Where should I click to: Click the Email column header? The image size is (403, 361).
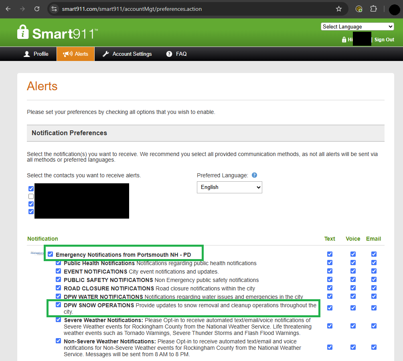pyautogui.click(x=373, y=239)
